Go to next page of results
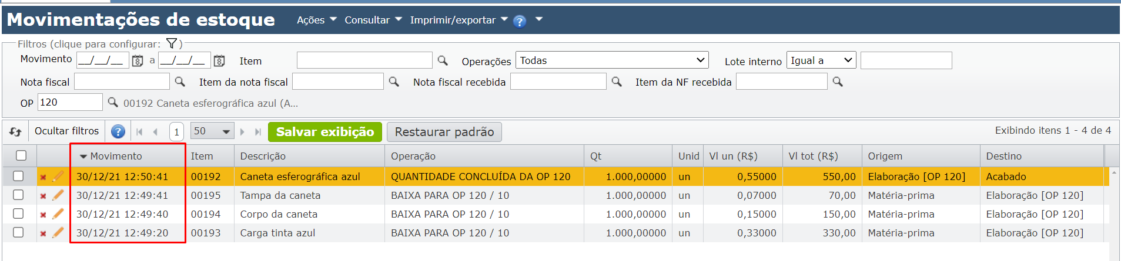 tap(242, 132)
